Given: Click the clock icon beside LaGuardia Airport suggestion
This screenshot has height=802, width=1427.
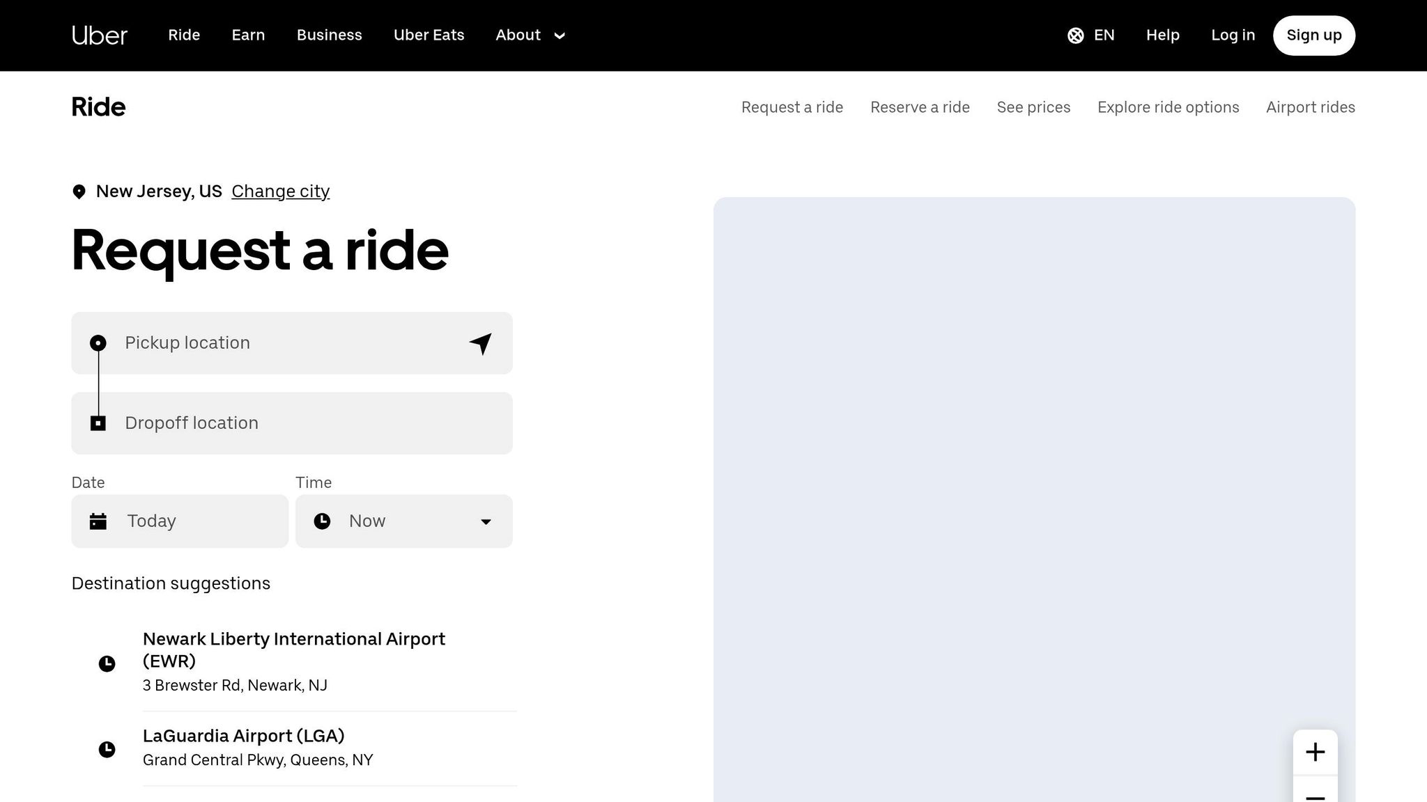Looking at the screenshot, I should 107,749.
